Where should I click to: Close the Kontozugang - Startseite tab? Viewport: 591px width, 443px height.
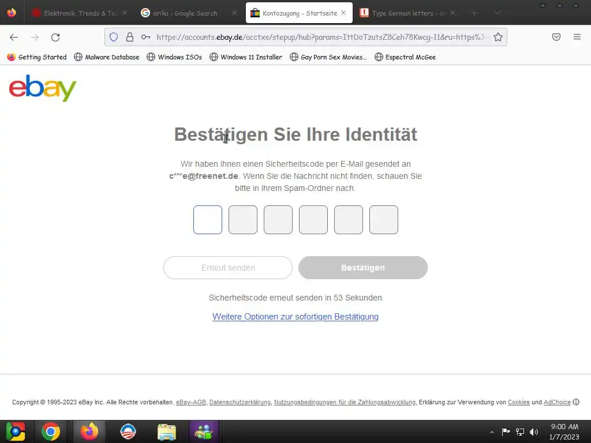point(343,13)
